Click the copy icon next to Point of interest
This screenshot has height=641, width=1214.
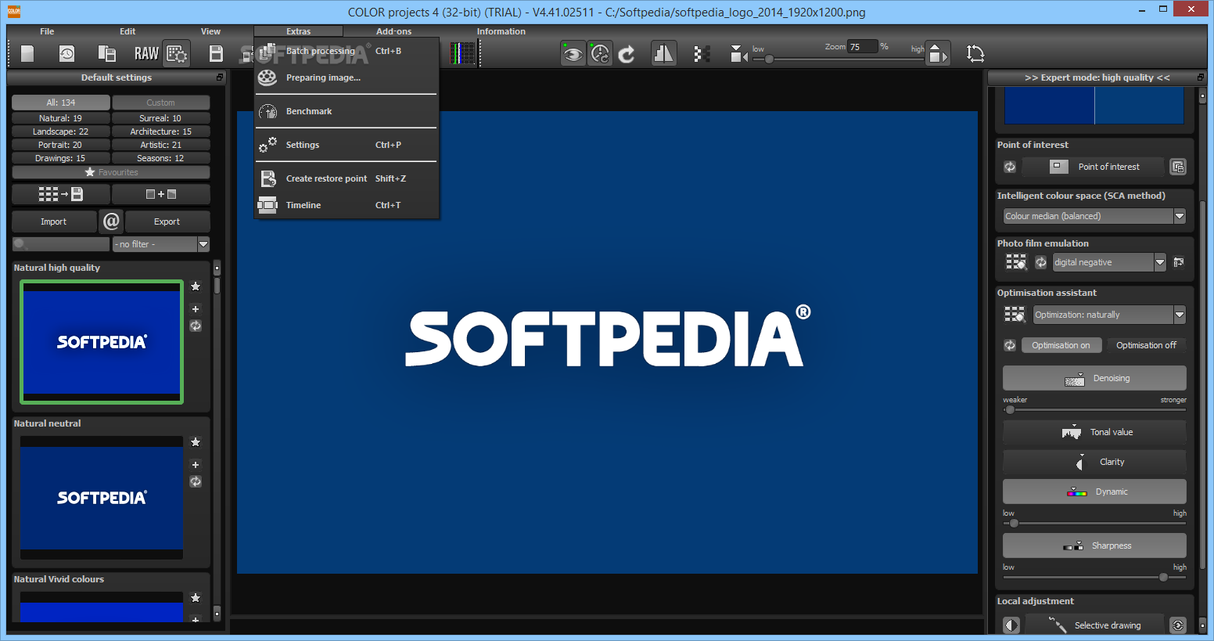pyautogui.click(x=1178, y=167)
